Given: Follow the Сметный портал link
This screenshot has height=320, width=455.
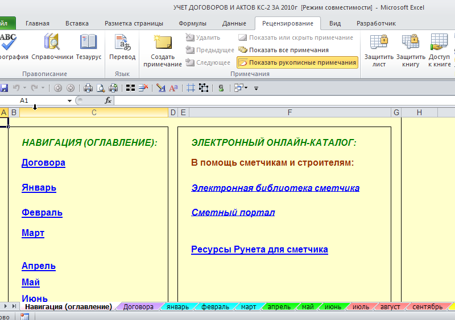Looking at the screenshot, I should click(233, 213).
